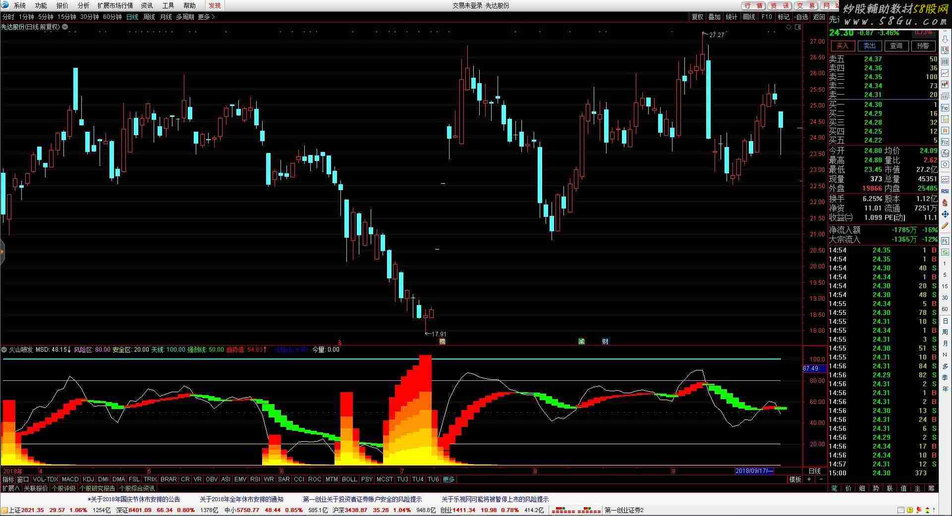Open dropdown beside 先达股份(日线 前复权) title

coord(65,27)
